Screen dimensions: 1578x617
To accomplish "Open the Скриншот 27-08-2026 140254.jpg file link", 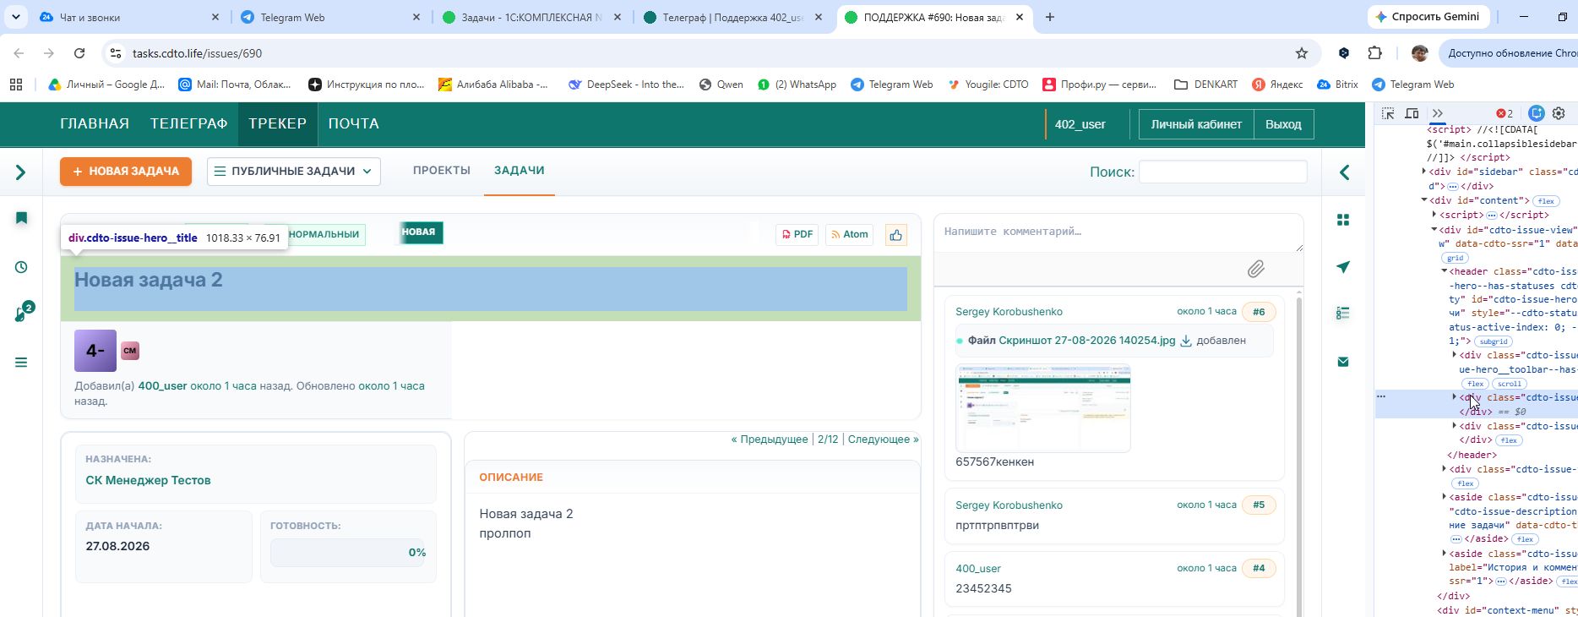I will pos(1086,341).
